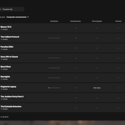Viewport: 125px width, 125px height.
Task: Click Instalar text under Paradise Killer
Action: (5, 49)
